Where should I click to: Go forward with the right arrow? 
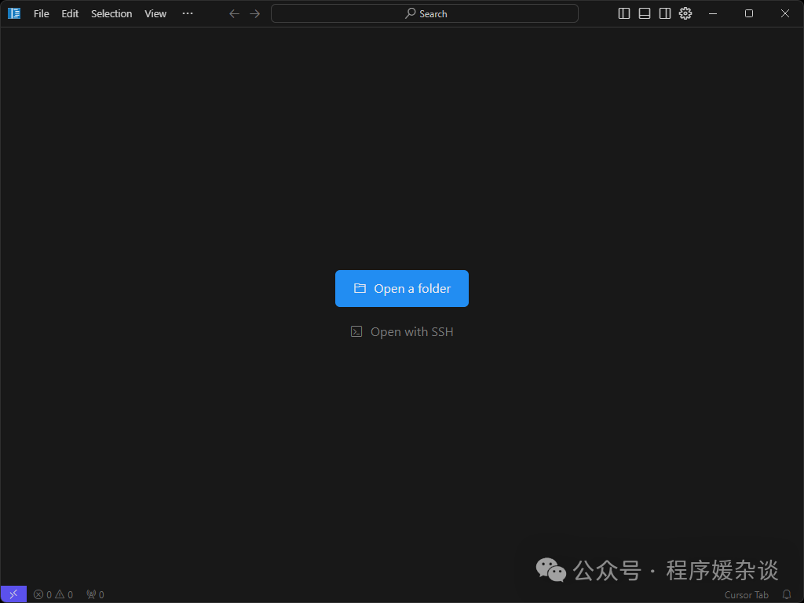pos(254,13)
